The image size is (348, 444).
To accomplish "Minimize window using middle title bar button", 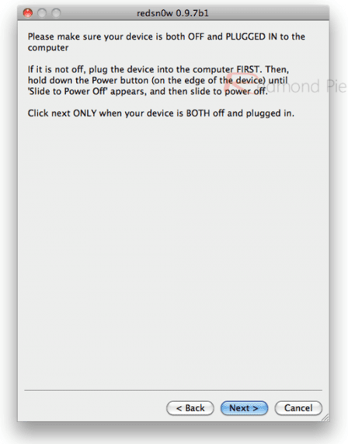I will point(42,13).
